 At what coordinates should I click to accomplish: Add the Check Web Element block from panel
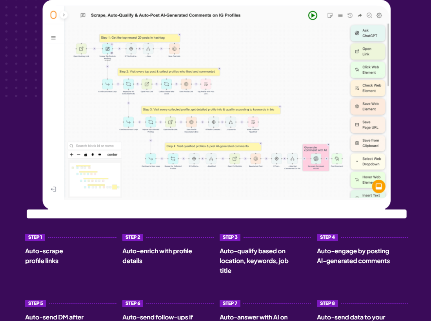(367, 88)
